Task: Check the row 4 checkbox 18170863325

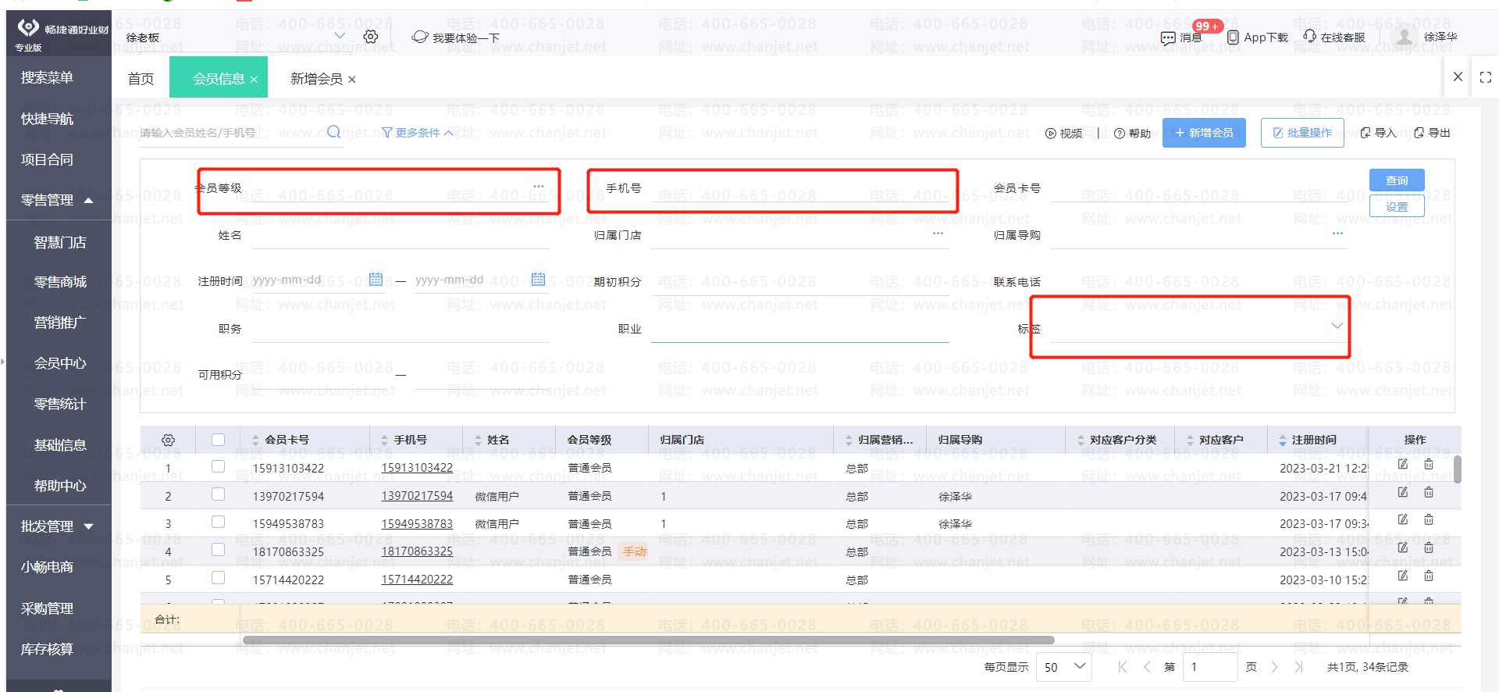Action: click(x=218, y=550)
